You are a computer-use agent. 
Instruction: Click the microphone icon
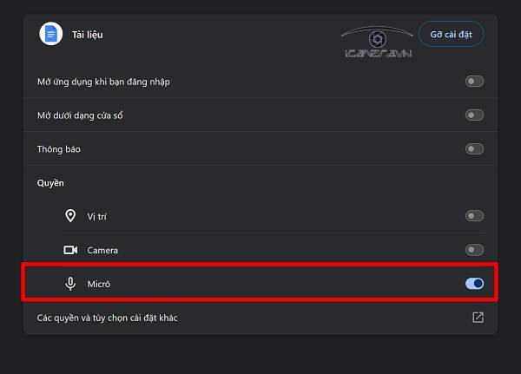pos(71,284)
